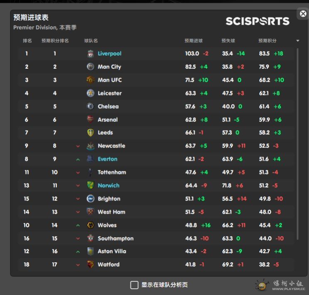309x295 pixels.
Task: Select the Chelsea team name
Action: 108,106
